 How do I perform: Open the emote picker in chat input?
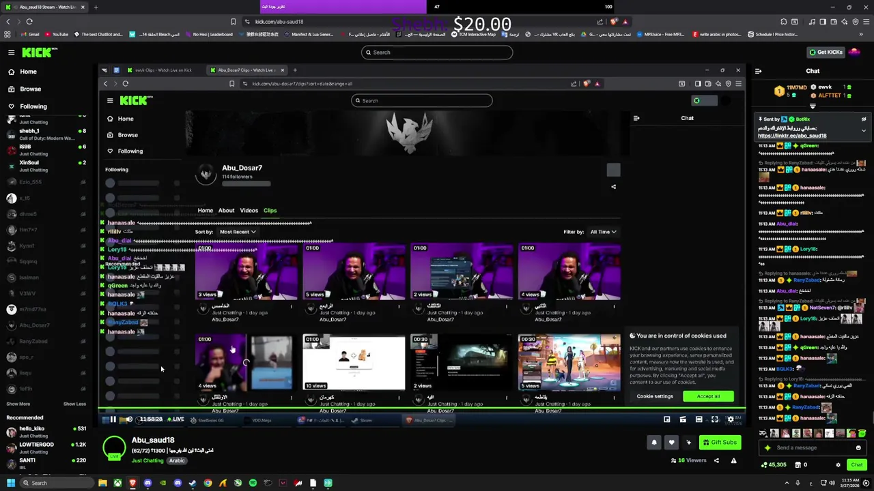tap(858, 448)
